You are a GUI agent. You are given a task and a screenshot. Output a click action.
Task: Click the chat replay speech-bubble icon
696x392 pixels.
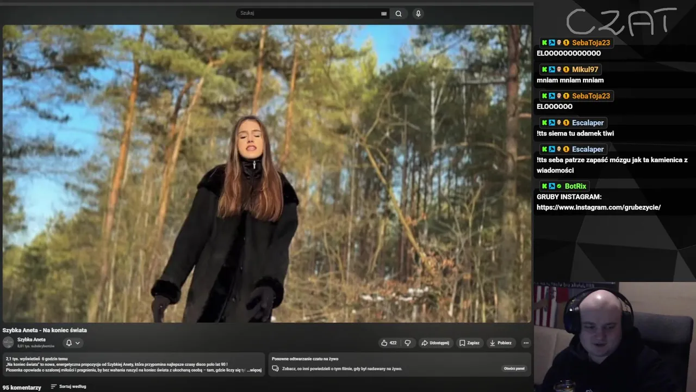[275, 369]
